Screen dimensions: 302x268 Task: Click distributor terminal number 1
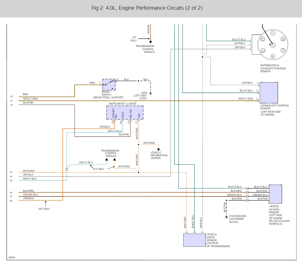point(273,33)
